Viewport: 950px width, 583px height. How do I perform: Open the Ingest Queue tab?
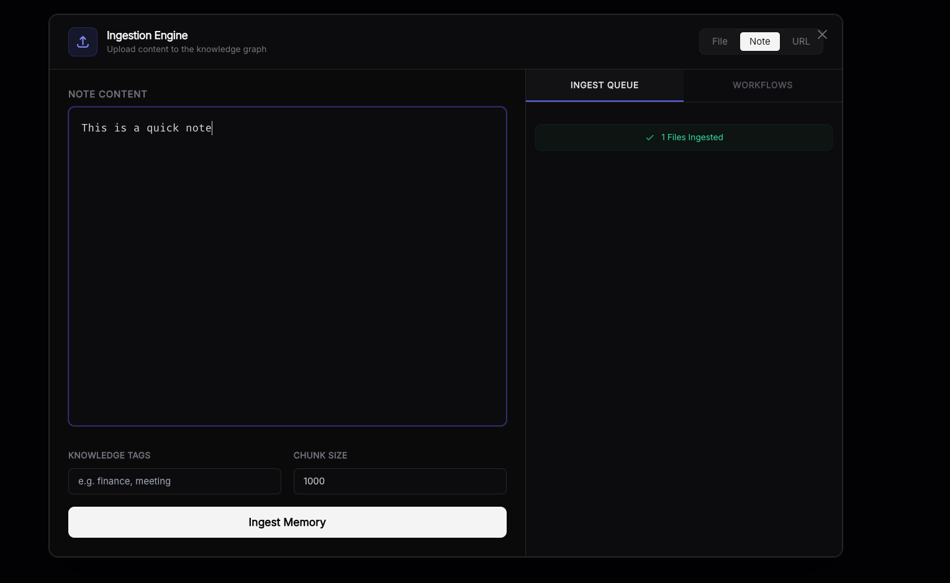coord(604,86)
